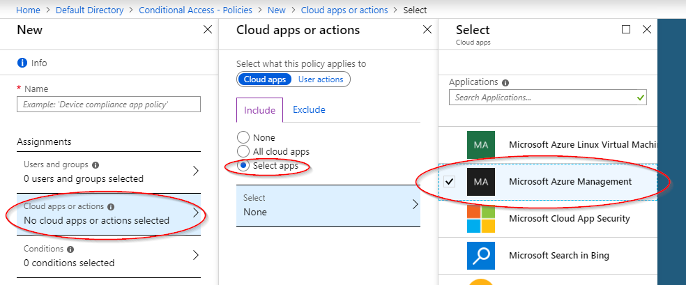Open the Include tab

[x=260, y=109]
